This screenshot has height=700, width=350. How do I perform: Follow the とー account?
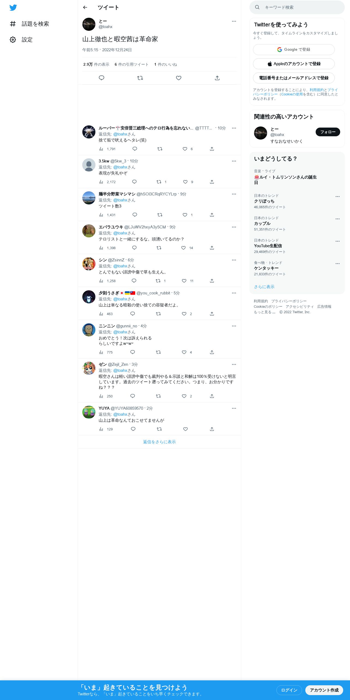pos(328,132)
